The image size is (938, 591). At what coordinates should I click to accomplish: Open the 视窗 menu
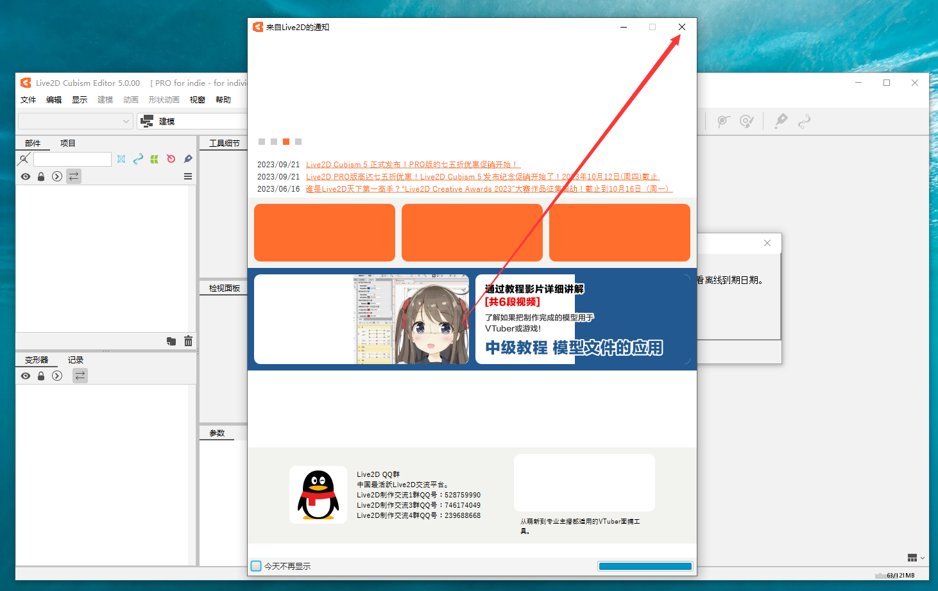click(198, 100)
